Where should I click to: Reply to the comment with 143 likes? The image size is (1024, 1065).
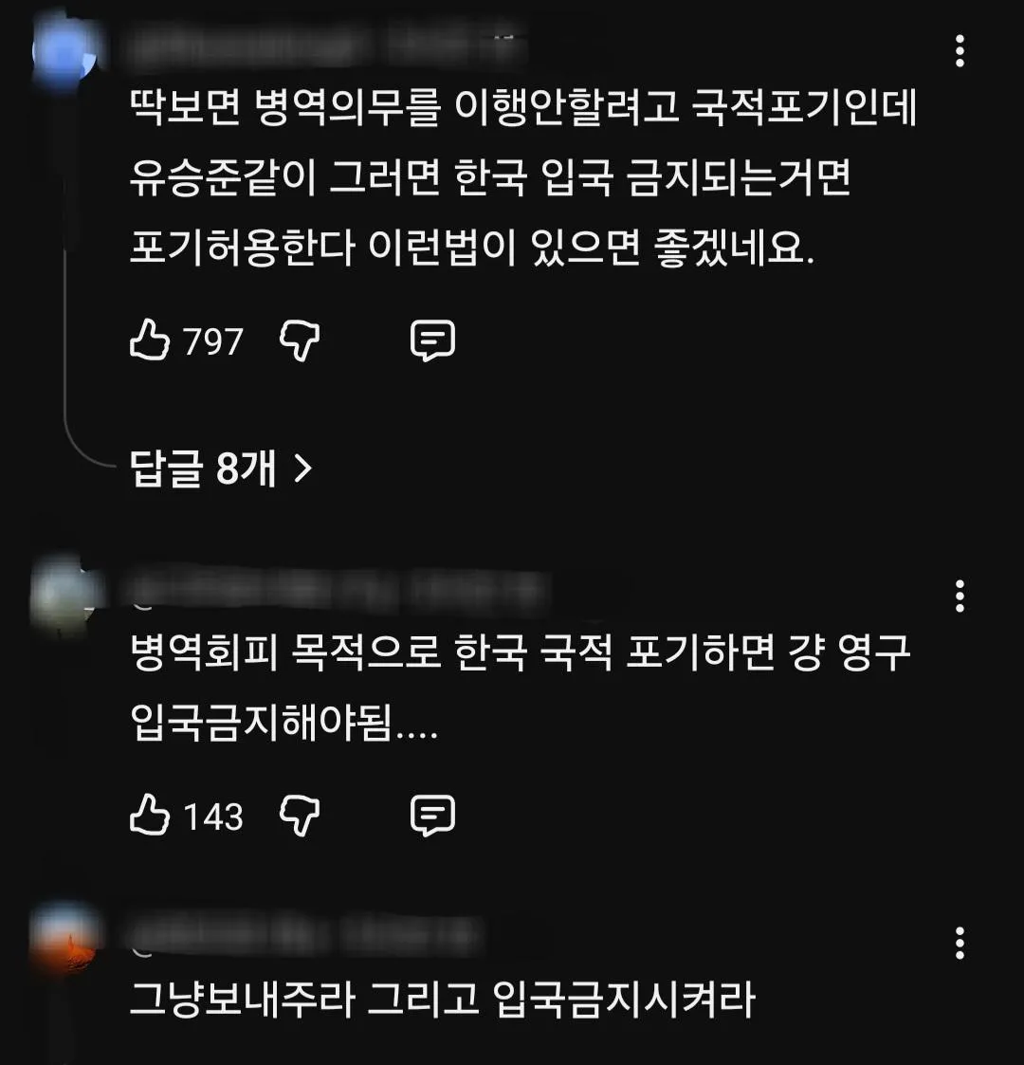[432, 815]
